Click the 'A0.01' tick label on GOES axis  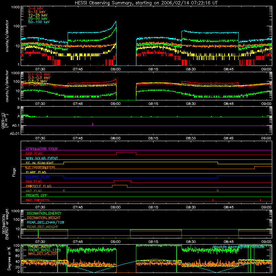[x=15, y=134]
